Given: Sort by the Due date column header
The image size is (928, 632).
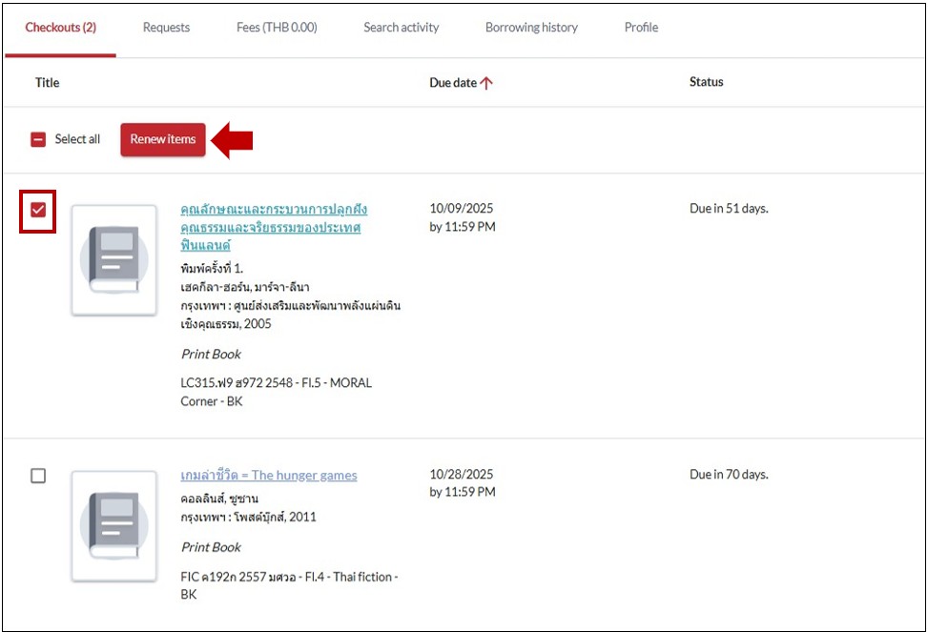Looking at the screenshot, I should (x=453, y=83).
